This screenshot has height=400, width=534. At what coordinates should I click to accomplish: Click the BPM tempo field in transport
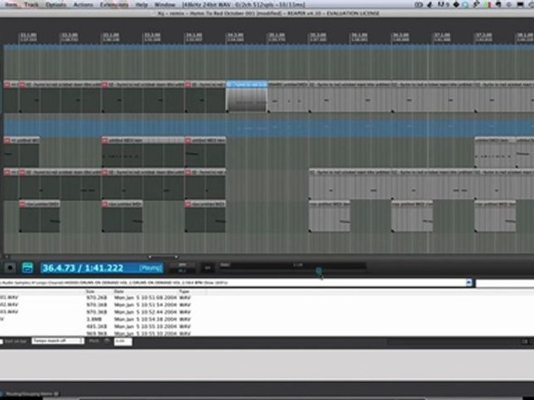coord(182,271)
